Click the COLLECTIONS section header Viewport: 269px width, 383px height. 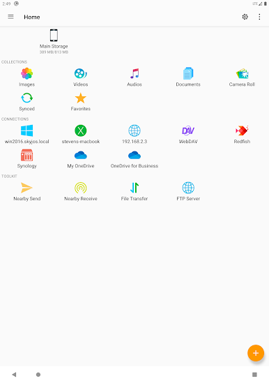14,62
